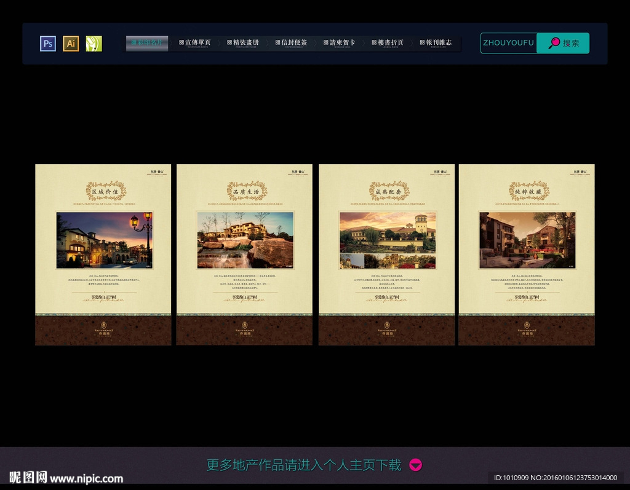Screen dimensions: 630x490
Task: Open the 精装畫册 menu item
Action: tap(243, 43)
